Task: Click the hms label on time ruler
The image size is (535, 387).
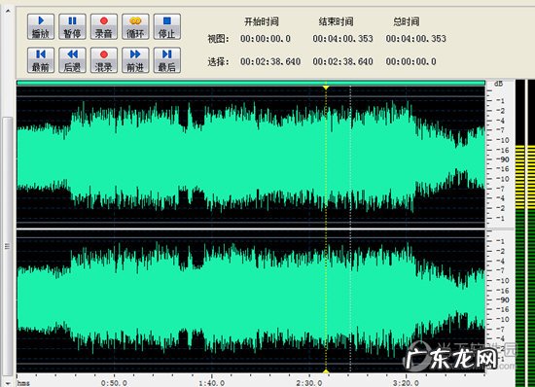Action: [x=23, y=383]
